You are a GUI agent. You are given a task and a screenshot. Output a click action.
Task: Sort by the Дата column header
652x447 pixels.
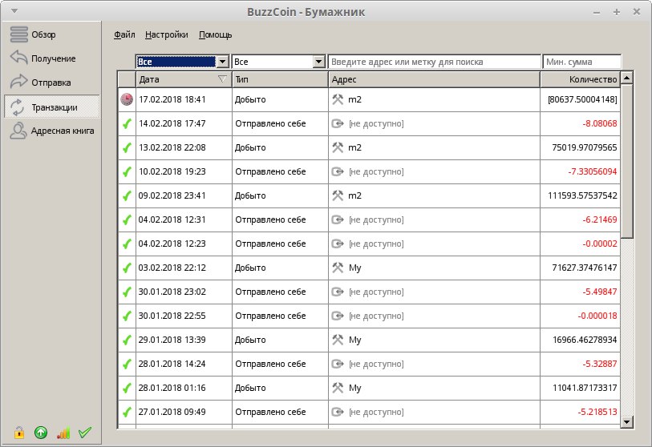(x=184, y=79)
